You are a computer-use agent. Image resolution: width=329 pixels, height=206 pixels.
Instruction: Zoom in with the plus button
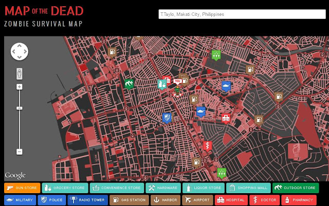pyautogui.click(x=20, y=87)
